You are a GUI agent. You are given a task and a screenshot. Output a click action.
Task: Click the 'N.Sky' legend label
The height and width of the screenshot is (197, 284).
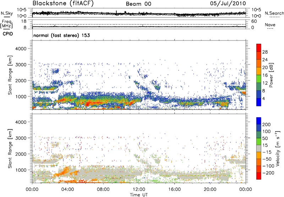coord(7,13)
